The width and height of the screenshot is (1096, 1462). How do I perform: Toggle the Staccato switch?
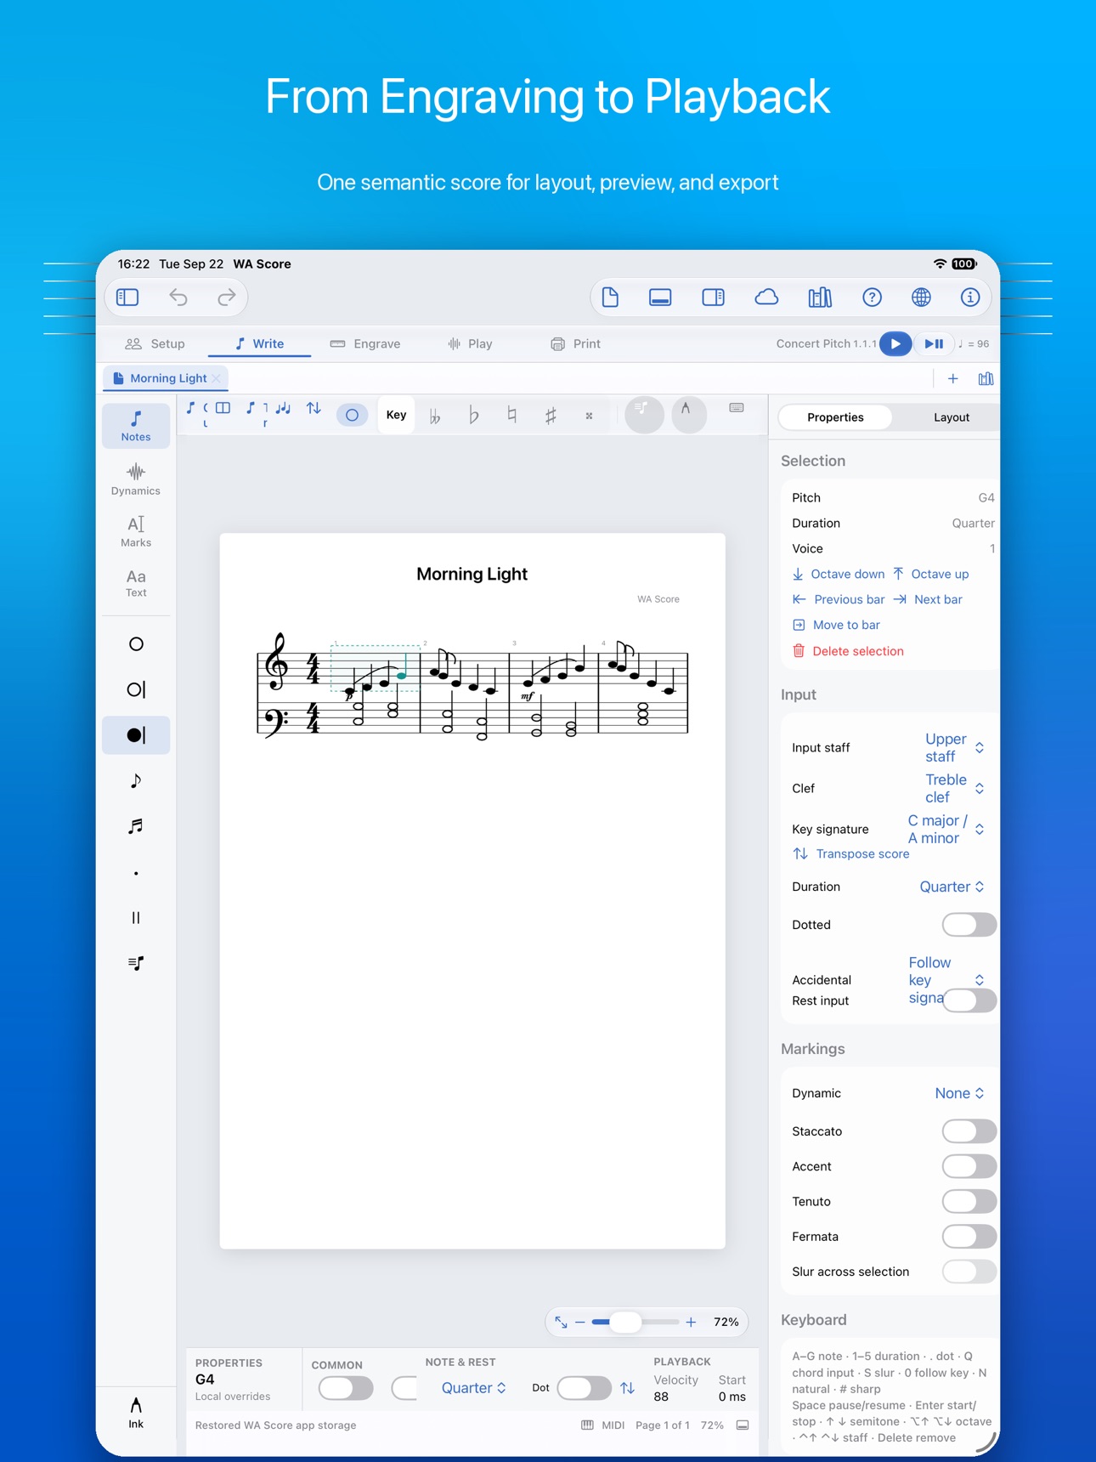coord(969,1131)
